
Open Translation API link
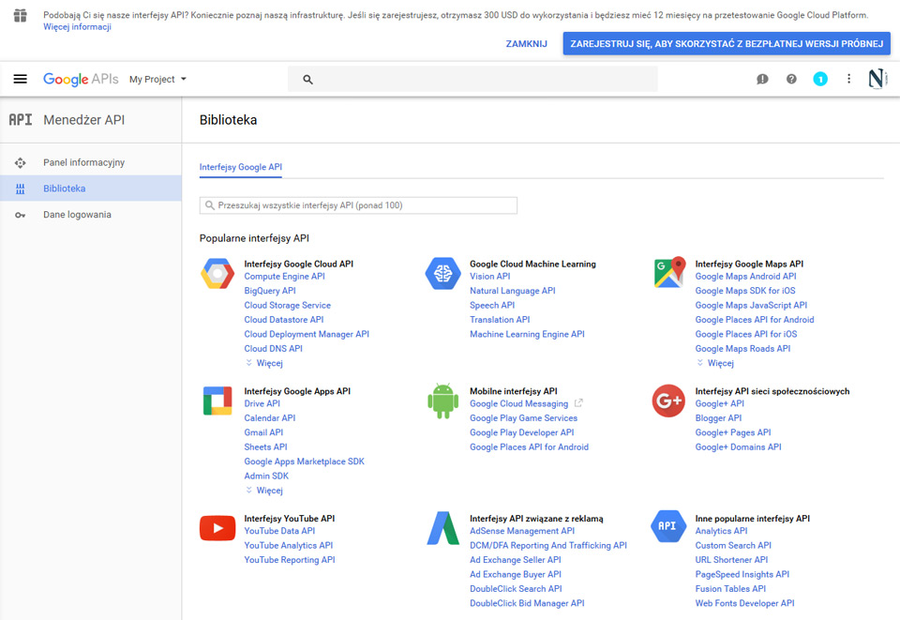(500, 320)
